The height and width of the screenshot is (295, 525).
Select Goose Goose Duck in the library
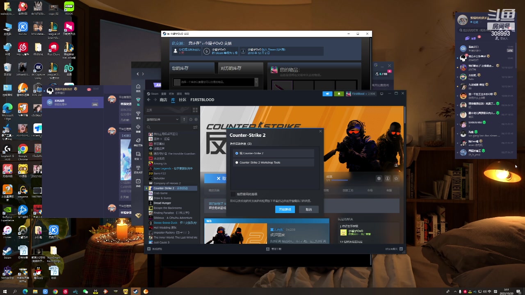pos(173,222)
